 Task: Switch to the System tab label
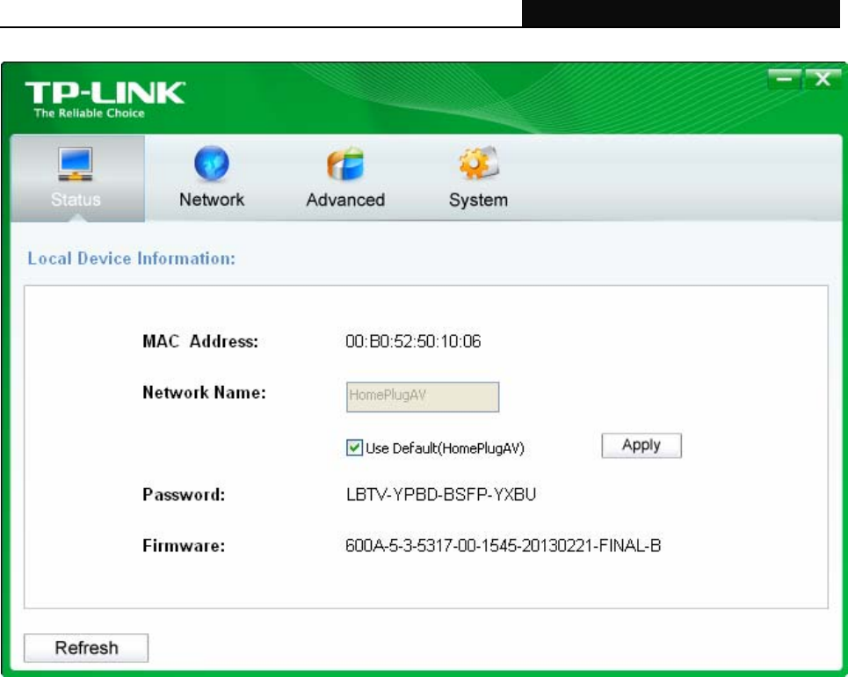tap(479, 200)
